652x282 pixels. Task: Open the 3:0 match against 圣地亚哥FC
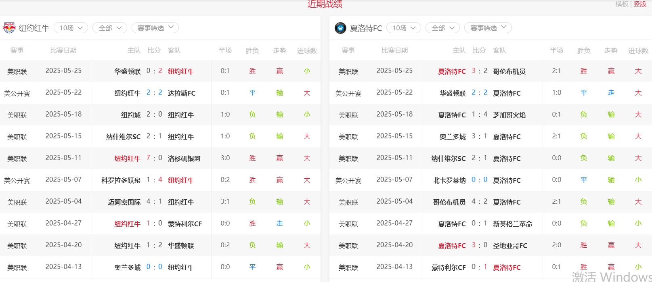tap(479, 245)
